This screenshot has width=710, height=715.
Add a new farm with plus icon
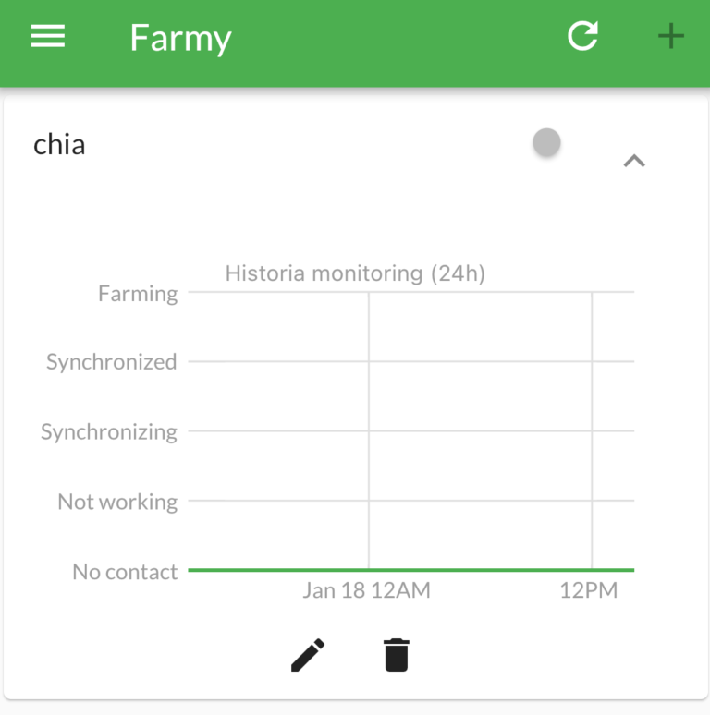point(670,37)
